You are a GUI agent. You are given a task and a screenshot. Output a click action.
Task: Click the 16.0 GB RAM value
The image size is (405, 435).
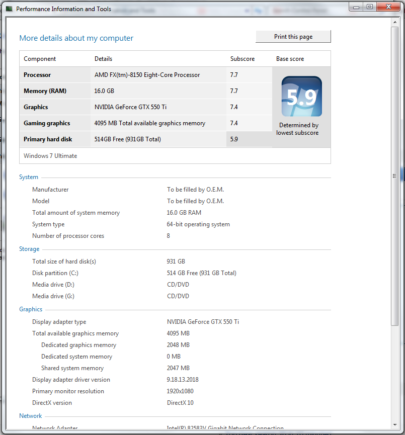pyautogui.click(x=184, y=213)
